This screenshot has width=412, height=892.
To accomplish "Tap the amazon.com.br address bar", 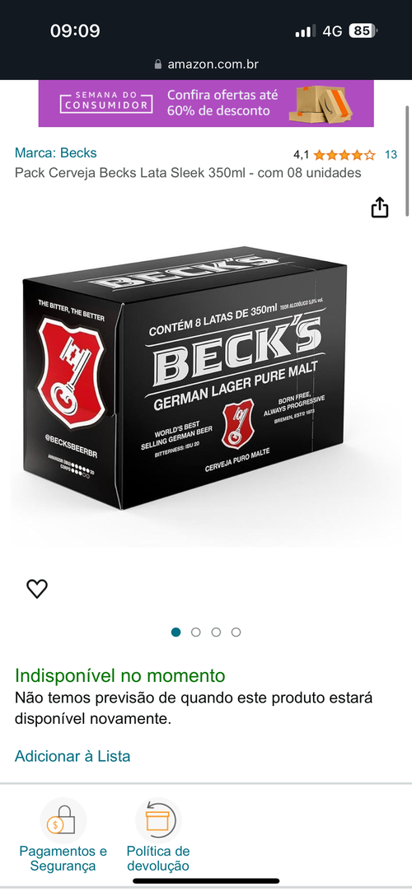I will pos(206,65).
